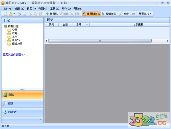The image size is (171, 129).
Task: Open the 帮助(H) menu
Action: click(78, 9)
